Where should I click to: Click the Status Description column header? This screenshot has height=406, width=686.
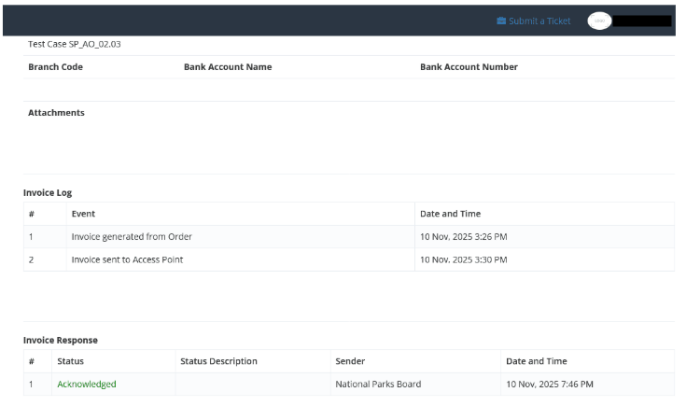[x=218, y=361]
